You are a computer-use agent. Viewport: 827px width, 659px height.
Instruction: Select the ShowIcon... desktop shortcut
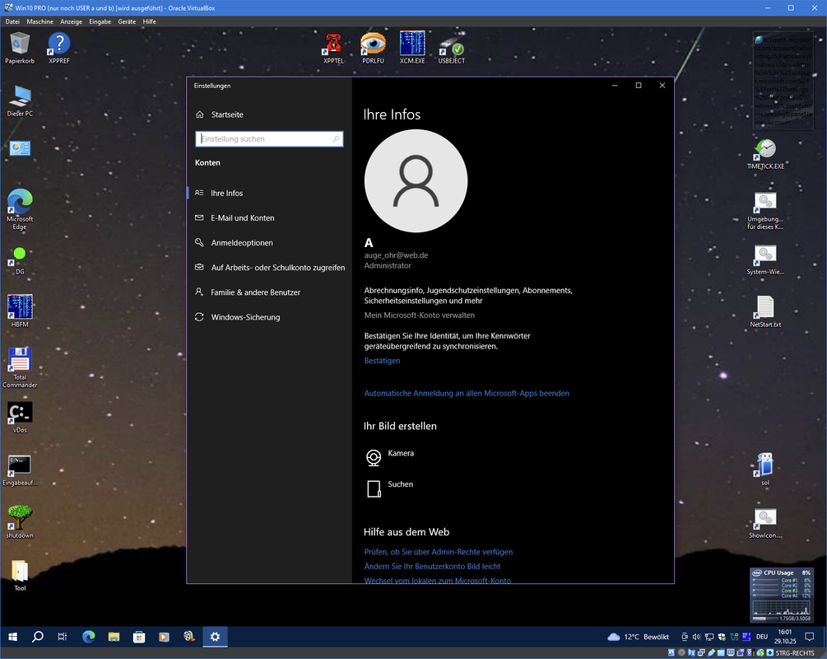click(765, 523)
